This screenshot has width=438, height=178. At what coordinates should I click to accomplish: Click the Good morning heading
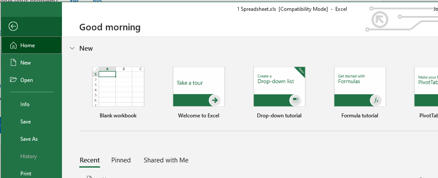tap(110, 27)
